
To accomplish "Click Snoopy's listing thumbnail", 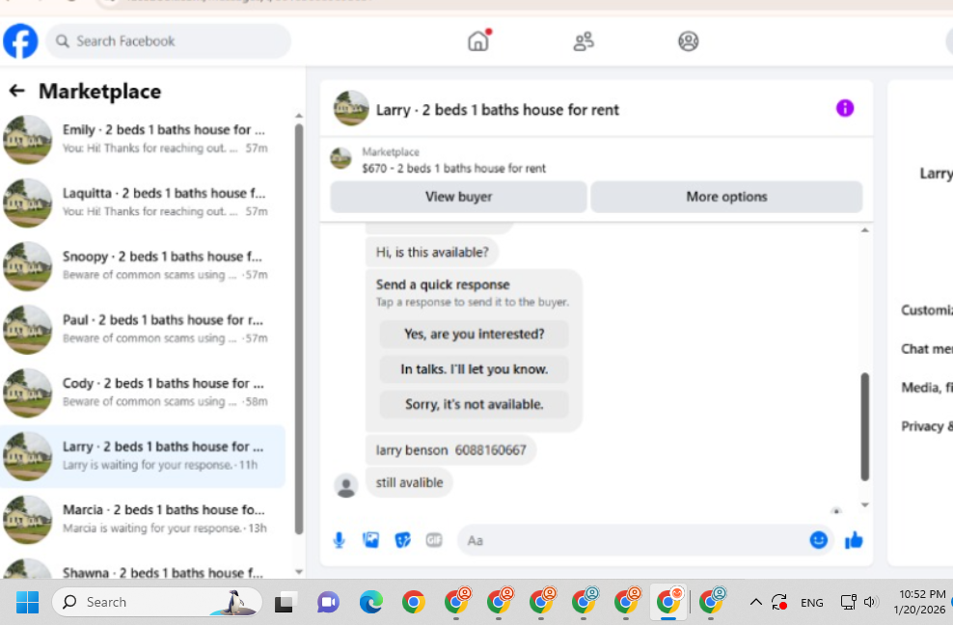I will [x=27, y=265].
